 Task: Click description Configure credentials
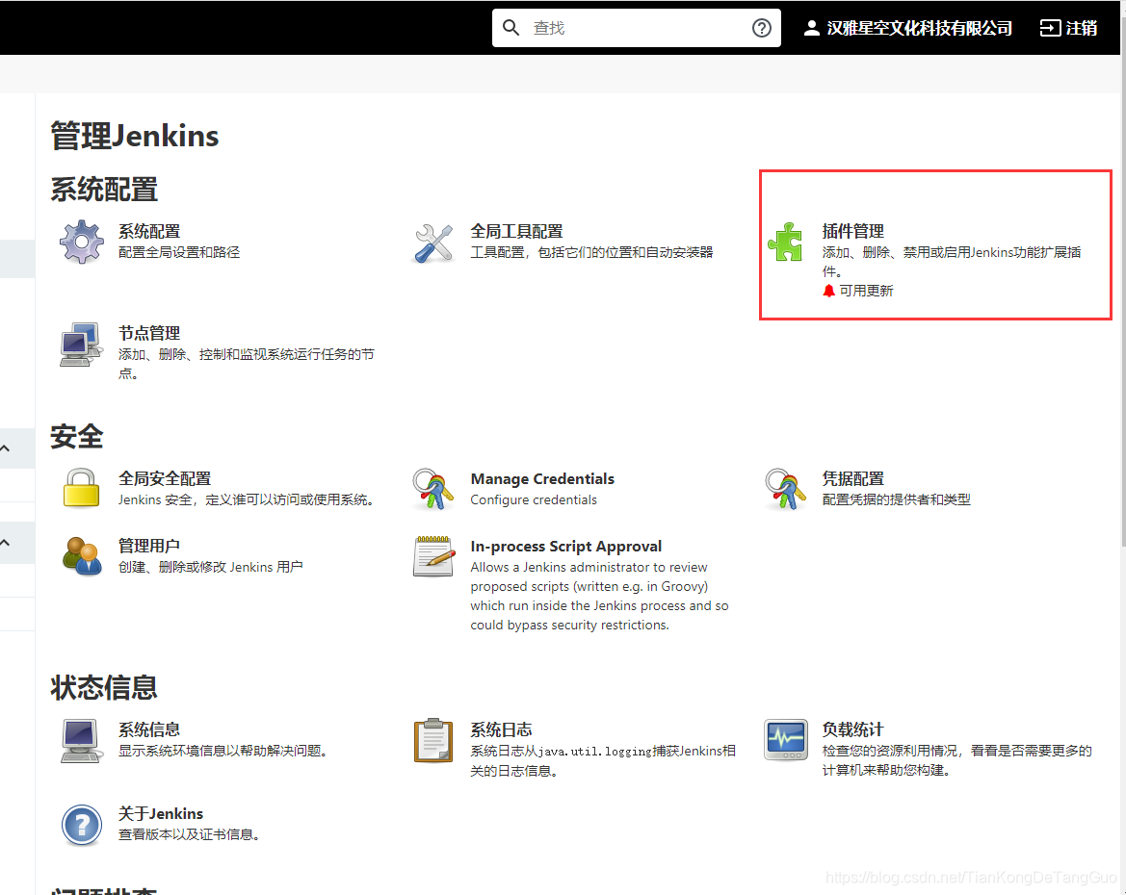click(x=534, y=499)
